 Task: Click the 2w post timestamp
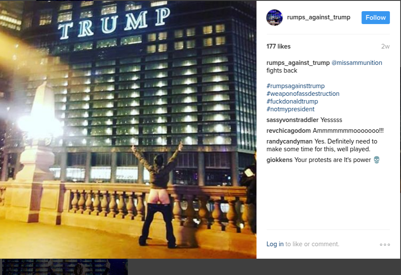[385, 46]
